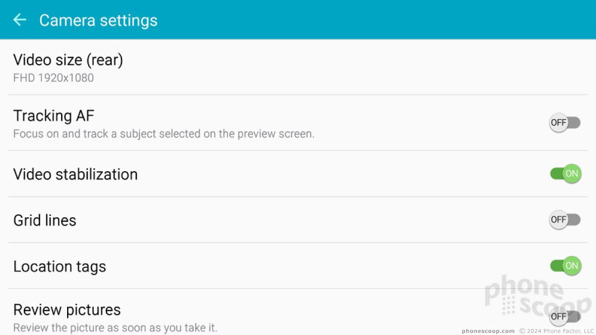The image size is (596, 335).
Task: Tap the Camera settings title
Action: [x=98, y=21]
